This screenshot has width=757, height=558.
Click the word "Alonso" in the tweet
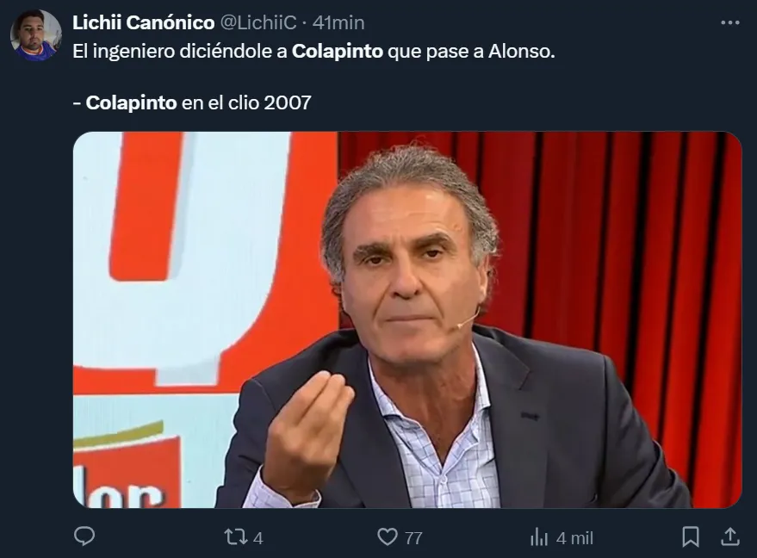pos(519,51)
